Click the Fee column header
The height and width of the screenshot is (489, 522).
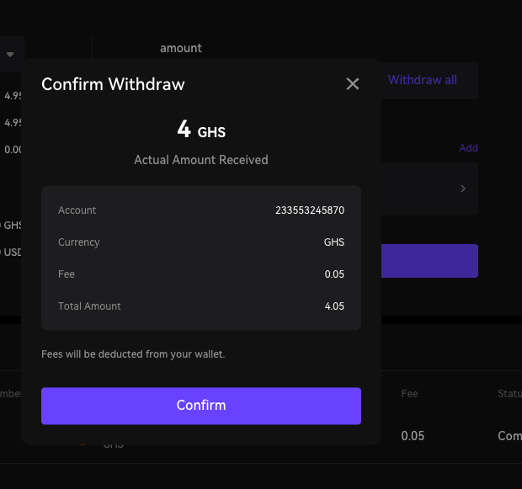409,394
